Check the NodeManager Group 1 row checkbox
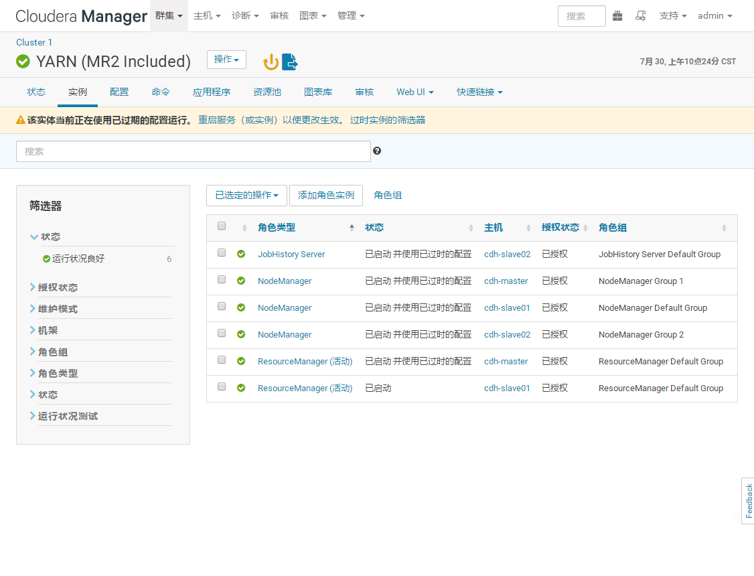Viewport: 754px width, 576px height. 222,279
